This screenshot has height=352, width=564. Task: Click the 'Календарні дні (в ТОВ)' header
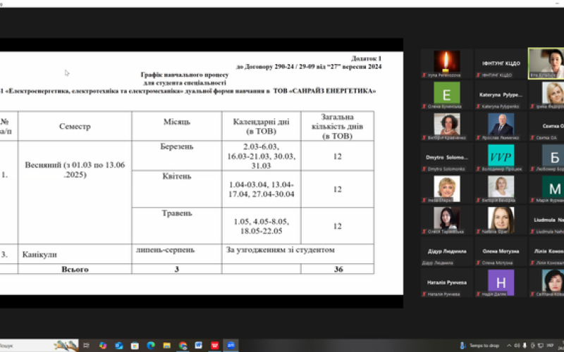click(x=261, y=127)
